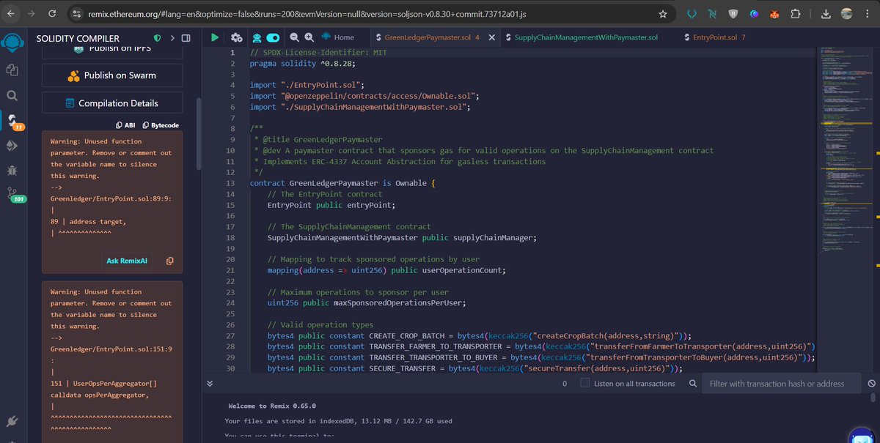
Task: Click the Publish on Swarm button
Action: 111,75
